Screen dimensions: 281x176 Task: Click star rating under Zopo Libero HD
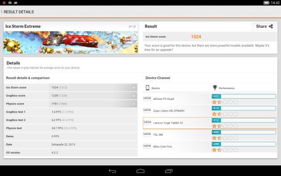click(x=225, y=114)
